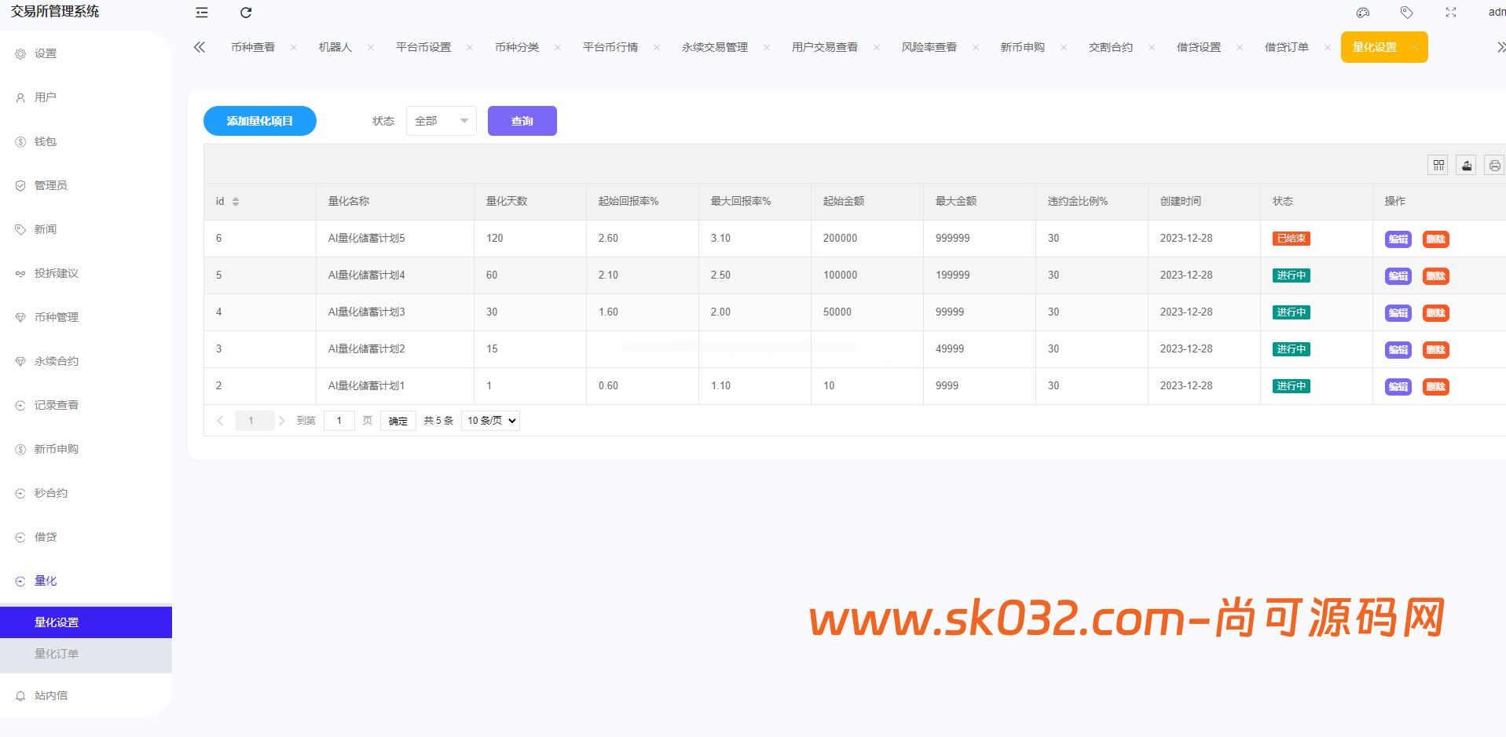
Task: Click the tag icon in the top bar
Action: pyautogui.click(x=1406, y=13)
